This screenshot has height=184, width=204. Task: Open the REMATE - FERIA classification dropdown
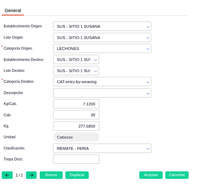point(102,148)
